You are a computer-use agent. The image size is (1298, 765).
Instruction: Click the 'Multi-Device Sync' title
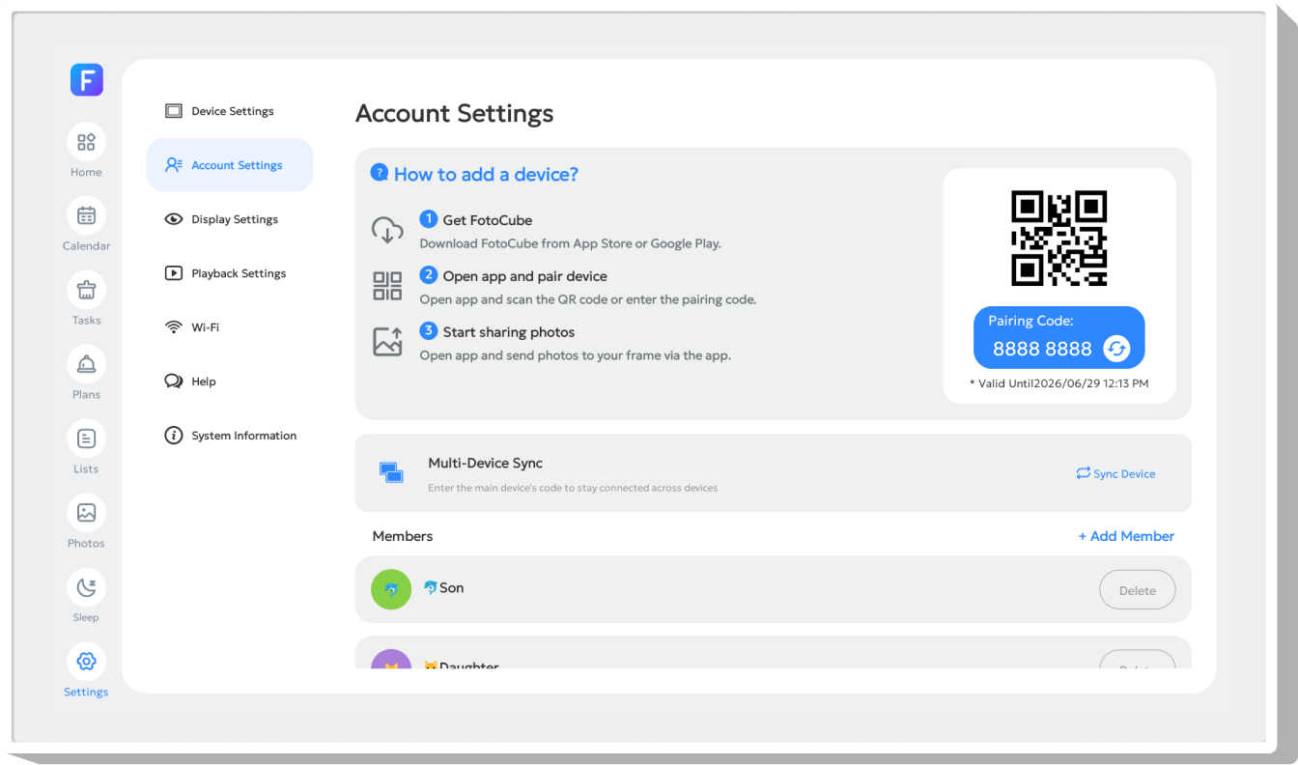pyautogui.click(x=486, y=464)
